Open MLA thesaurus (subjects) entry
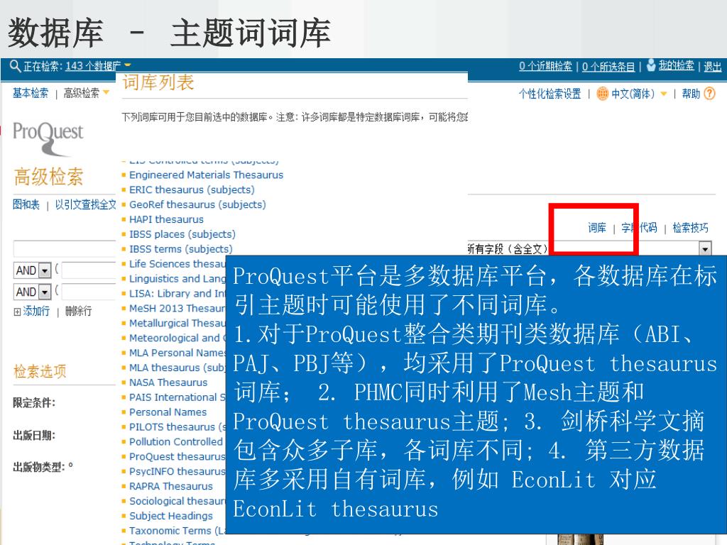The width and height of the screenshot is (727, 545). (x=177, y=368)
